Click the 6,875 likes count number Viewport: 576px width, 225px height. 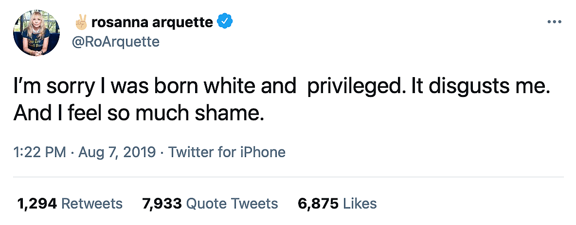[x=318, y=203]
